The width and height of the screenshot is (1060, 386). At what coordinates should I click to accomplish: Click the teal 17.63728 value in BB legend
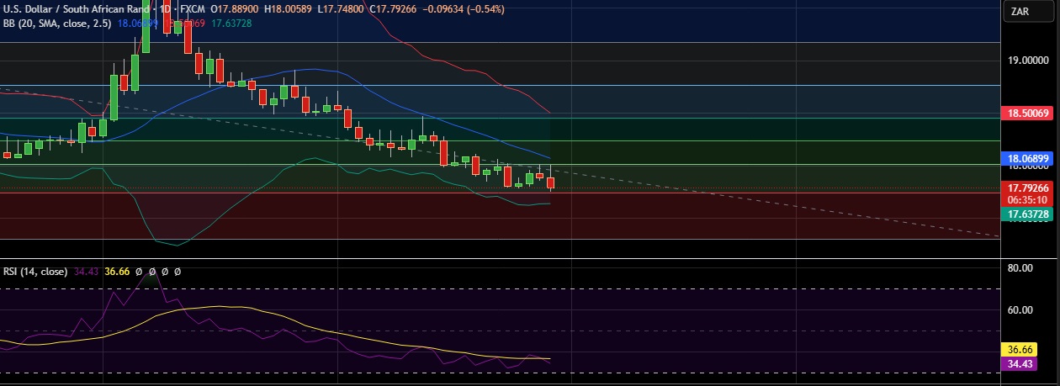(x=231, y=23)
